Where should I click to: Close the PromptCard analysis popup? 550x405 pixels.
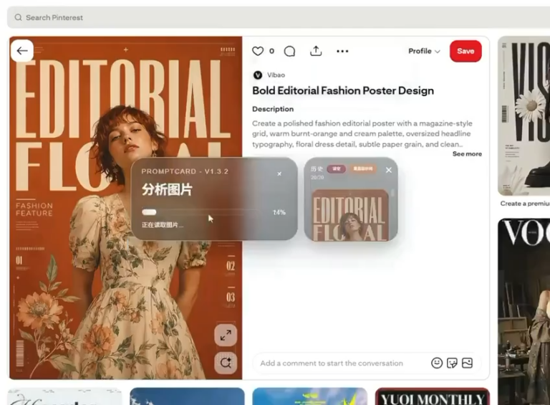pyautogui.click(x=279, y=173)
